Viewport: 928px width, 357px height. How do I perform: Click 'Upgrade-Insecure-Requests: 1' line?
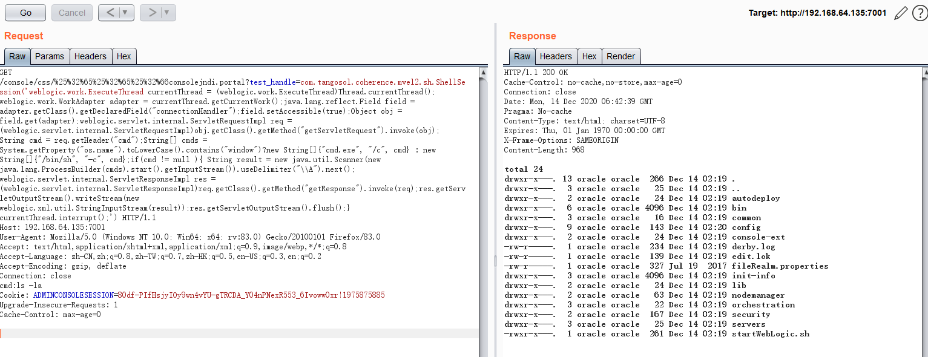pyautogui.click(x=59, y=304)
